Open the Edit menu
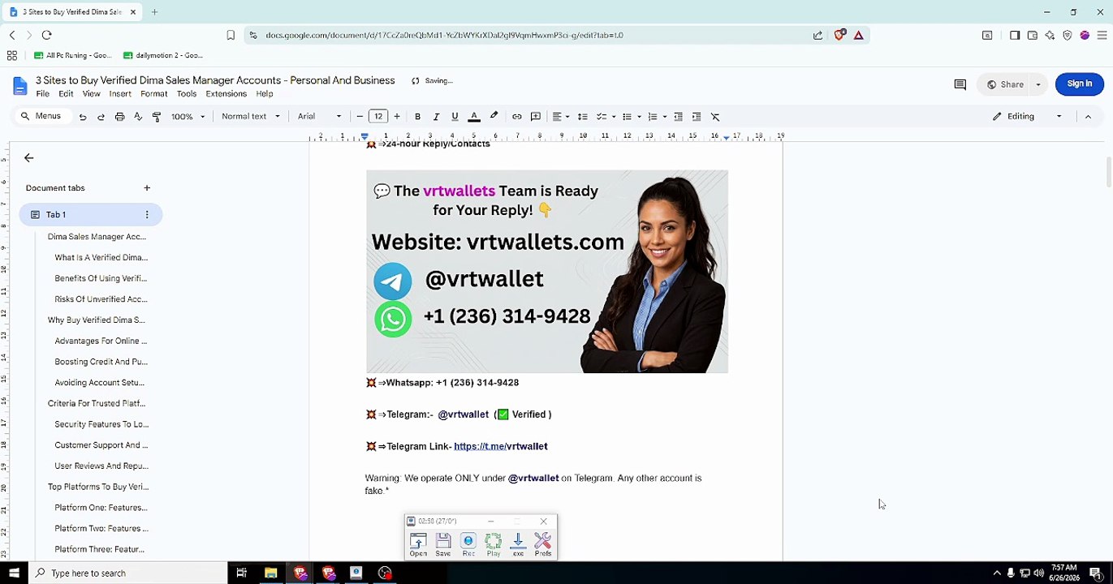1113x584 pixels. [x=66, y=94]
